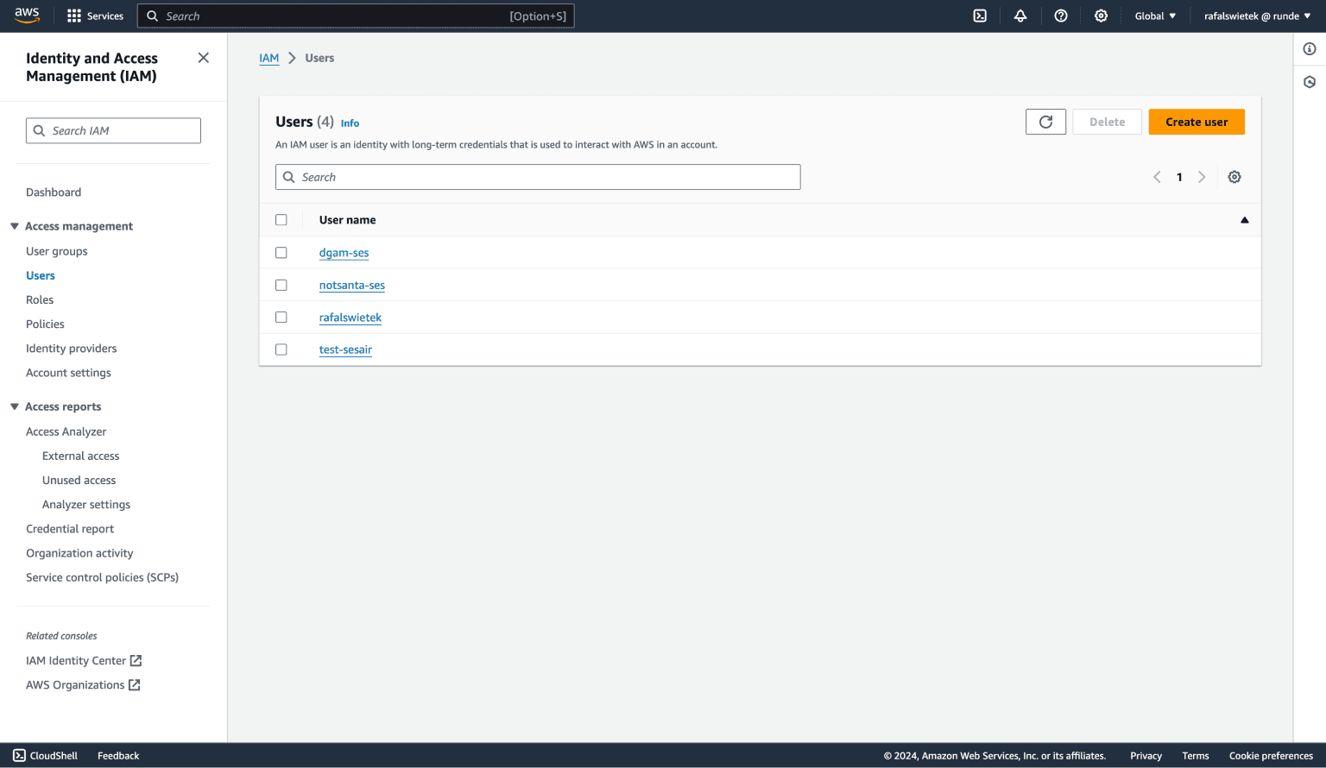Open the Privacy link in footer
The height and width of the screenshot is (768, 1326).
coord(1146,755)
